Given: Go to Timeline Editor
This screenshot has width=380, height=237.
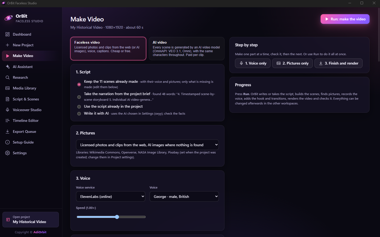Looking at the screenshot, I should [x=31, y=121].
